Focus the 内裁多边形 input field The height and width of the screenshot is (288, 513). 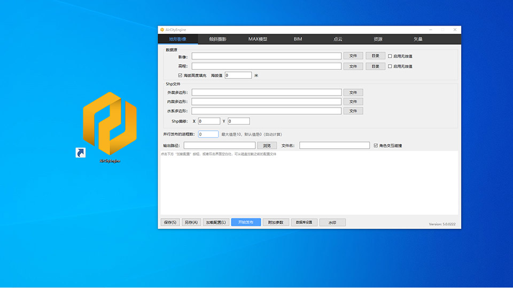(x=267, y=101)
